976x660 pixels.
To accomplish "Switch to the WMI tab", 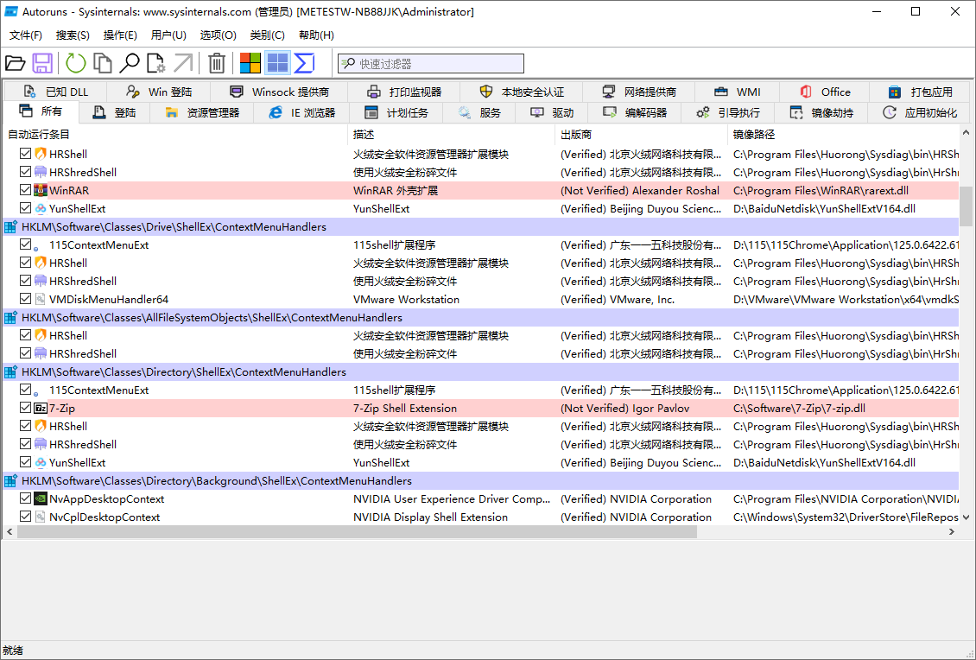I will pyautogui.click(x=738, y=92).
